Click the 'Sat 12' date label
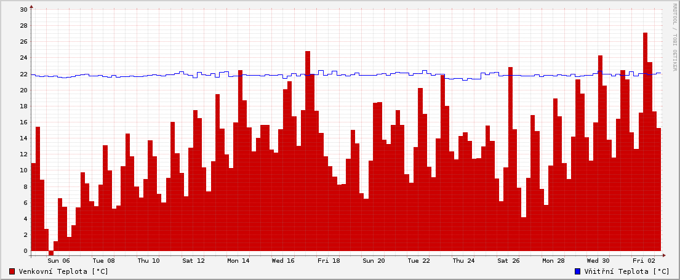Screen dimensions: 680x280 tap(193, 261)
